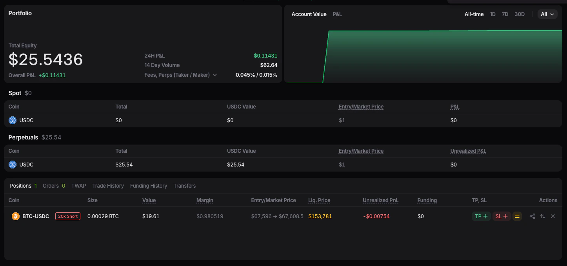The width and height of the screenshot is (567, 266).
Task: Select the 7D chart range
Action: pos(505,14)
